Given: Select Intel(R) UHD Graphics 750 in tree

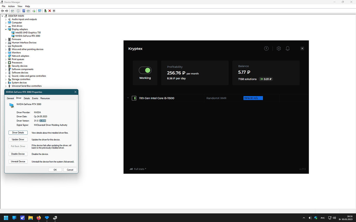Looking at the screenshot, I should pos(28,33).
